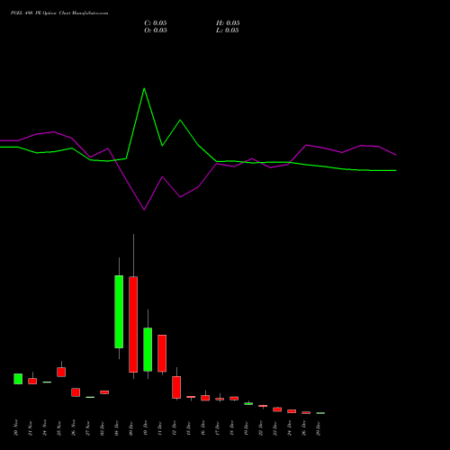
Task: Select the tall red candle for 09 Dec
Action: [x=133, y=324]
